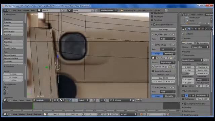Select the Render properties tab icon
Viewport: 215px width, 121px height.
[x=189, y=29]
